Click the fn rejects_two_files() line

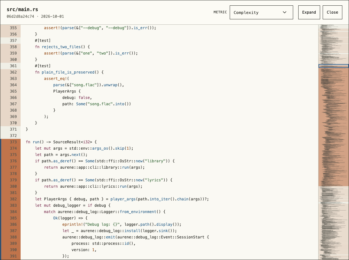tap(62, 47)
